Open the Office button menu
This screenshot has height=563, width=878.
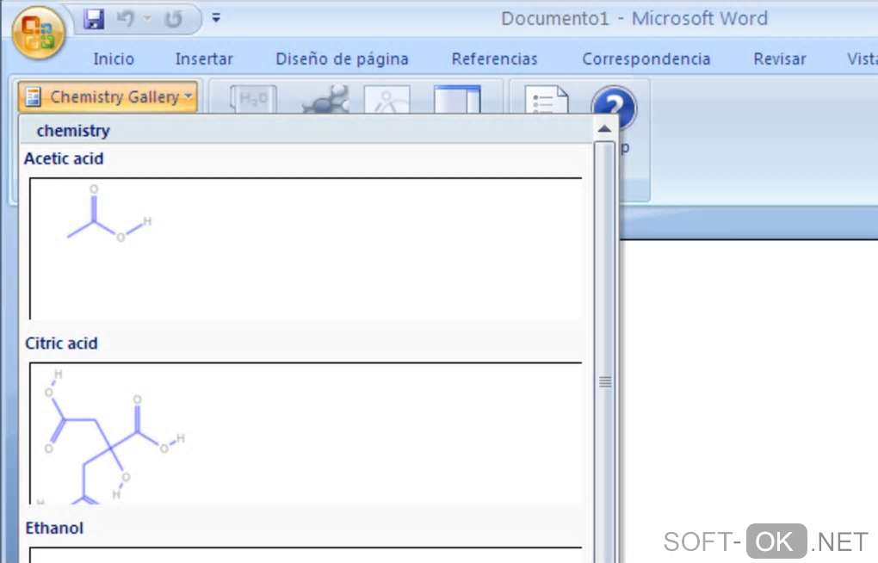(x=38, y=33)
